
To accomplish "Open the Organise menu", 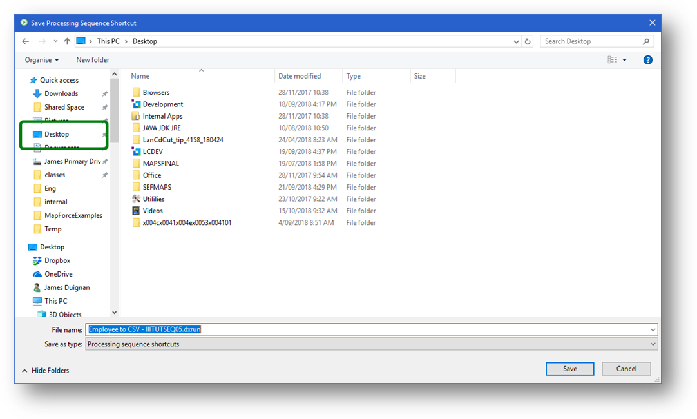I will click(42, 59).
